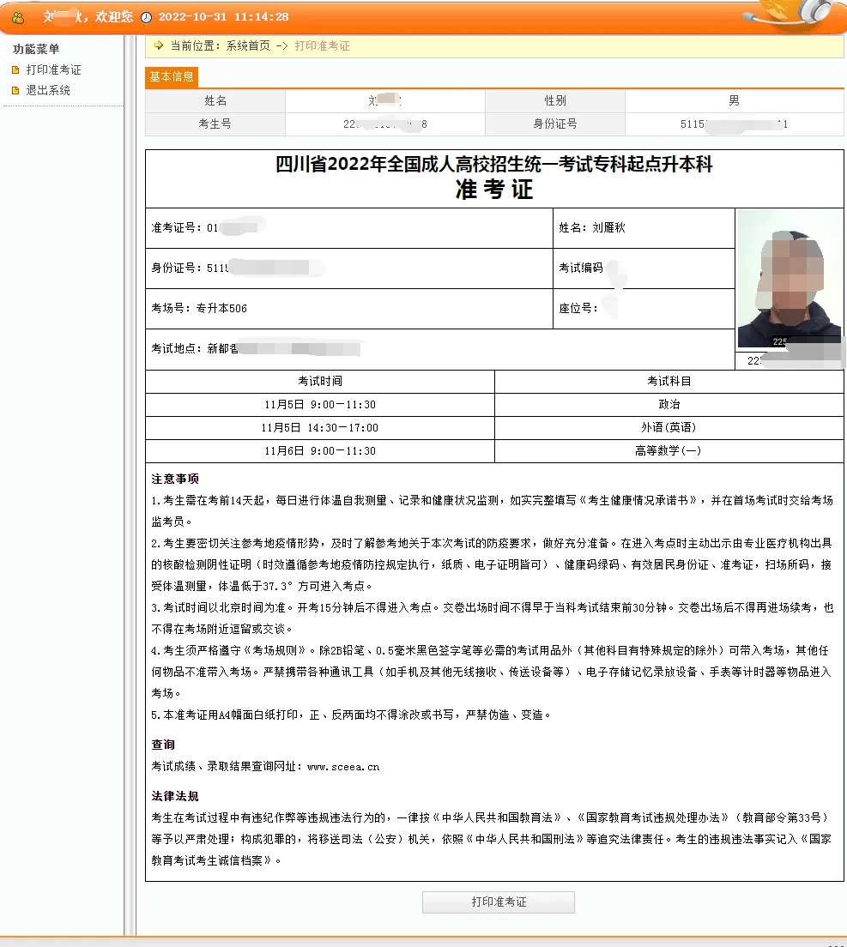Click the arrow icon before 当前位置
The width and height of the screenshot is (847, 947).
[159, 45]
